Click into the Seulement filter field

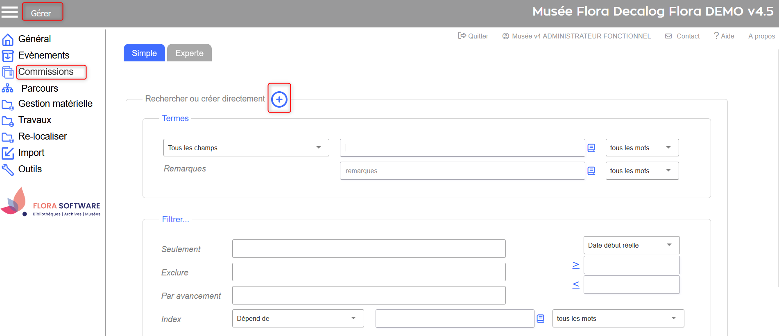pyautogui.click(x=369, y=249)
